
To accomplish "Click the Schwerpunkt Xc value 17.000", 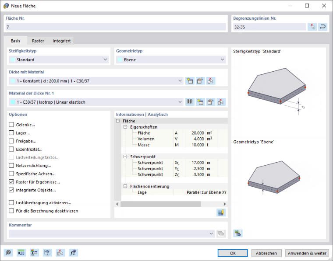I will pyautogui.click(x=198, y=163).
